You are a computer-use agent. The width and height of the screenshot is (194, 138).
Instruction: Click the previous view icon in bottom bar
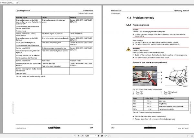click(x=106, y=136)
